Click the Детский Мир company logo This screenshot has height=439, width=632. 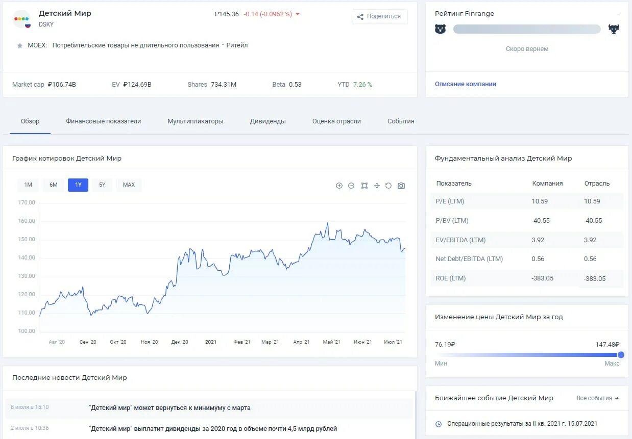(x=21, y=19)
